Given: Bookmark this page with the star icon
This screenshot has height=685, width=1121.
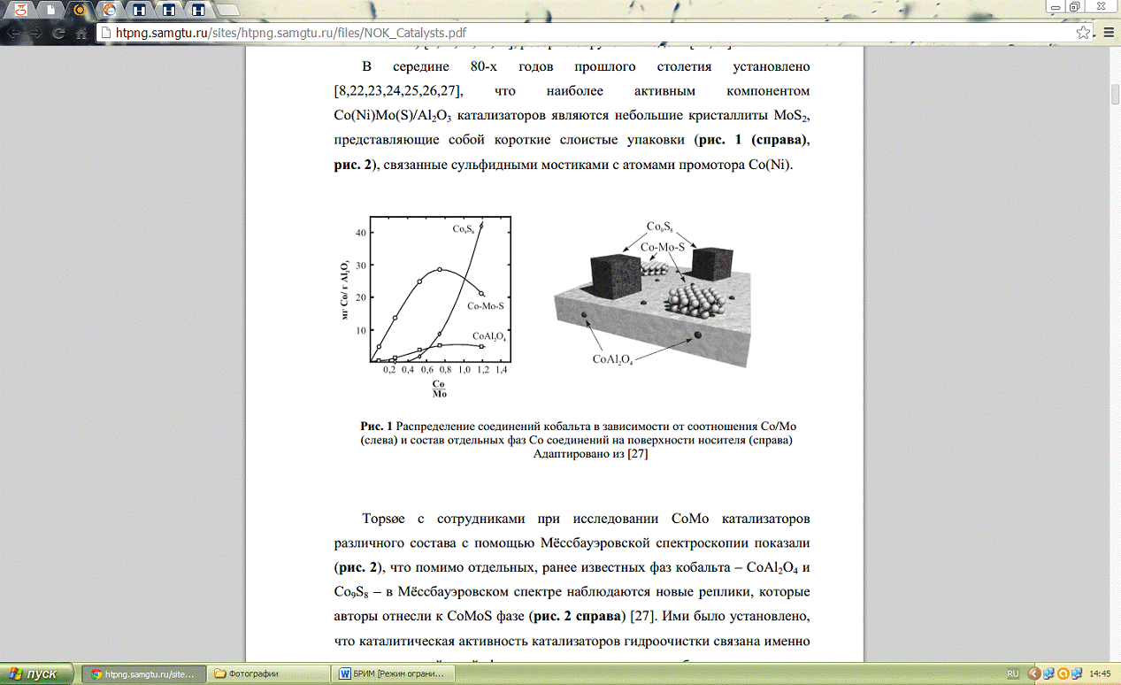Looking at the screenshot, I should click(x=1083, y=33).
